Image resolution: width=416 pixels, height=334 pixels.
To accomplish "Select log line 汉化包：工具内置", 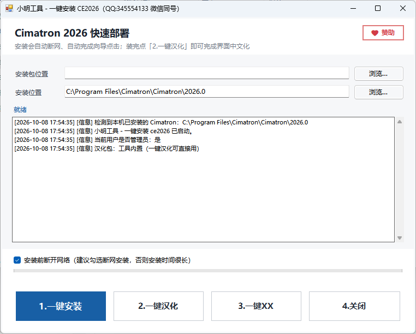I will click(106, 148).
